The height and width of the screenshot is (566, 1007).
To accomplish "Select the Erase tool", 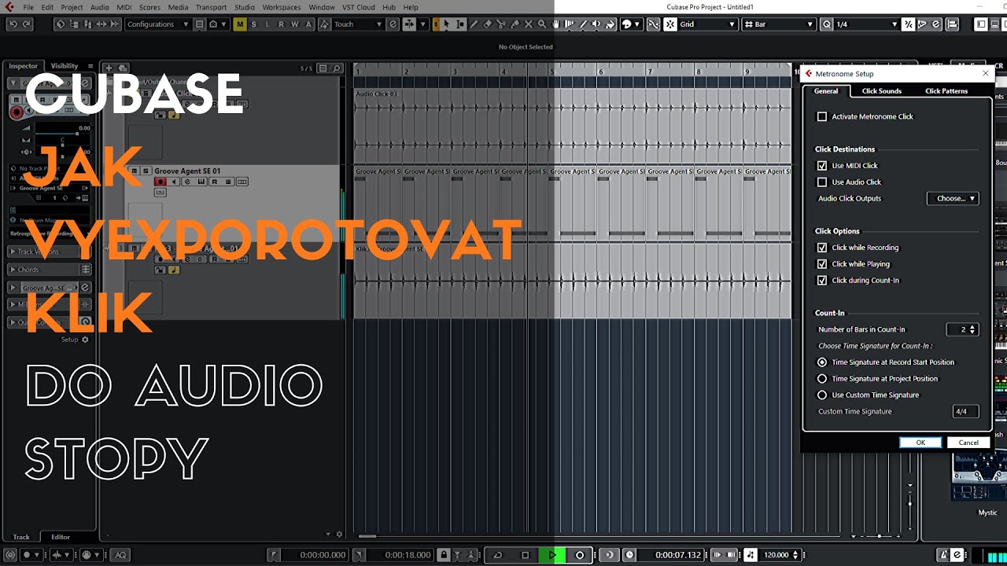I will (x=489, y=24).
